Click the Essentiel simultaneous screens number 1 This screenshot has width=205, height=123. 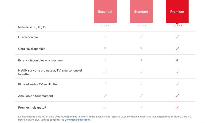click(105, 60)
